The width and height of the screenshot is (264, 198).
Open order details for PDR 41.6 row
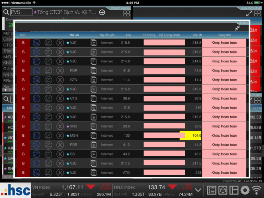(36, 70)
